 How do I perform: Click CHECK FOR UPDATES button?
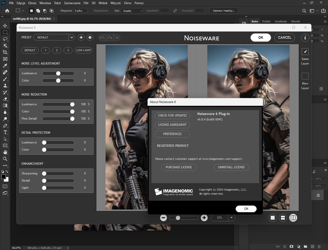172,115
